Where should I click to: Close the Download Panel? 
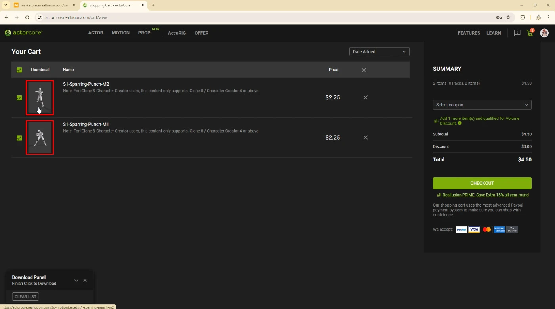coord(85,281)
